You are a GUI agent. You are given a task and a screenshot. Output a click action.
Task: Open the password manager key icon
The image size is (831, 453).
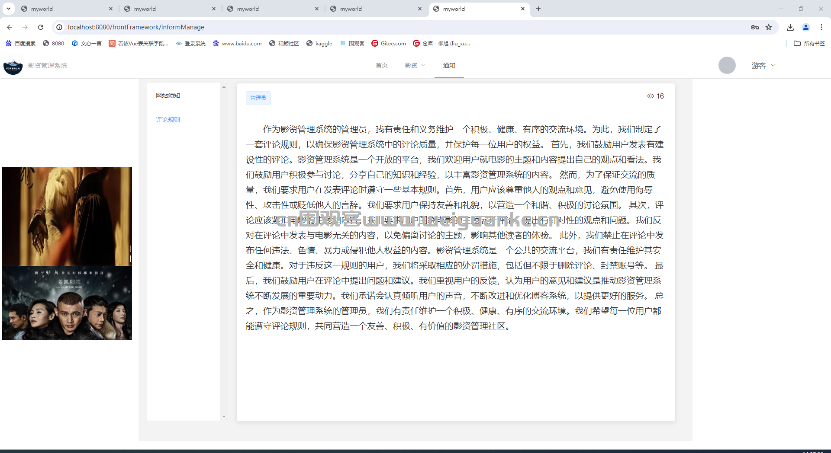(755, 27)
